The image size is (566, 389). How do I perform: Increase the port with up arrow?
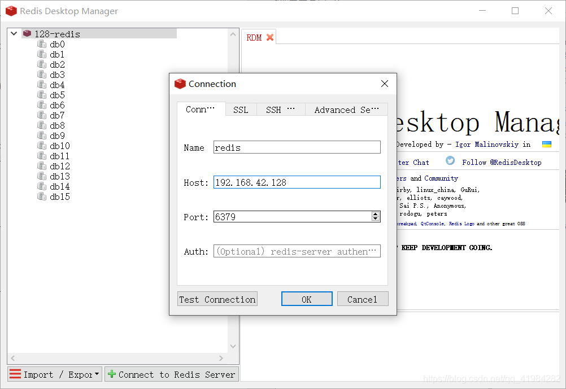376,214
